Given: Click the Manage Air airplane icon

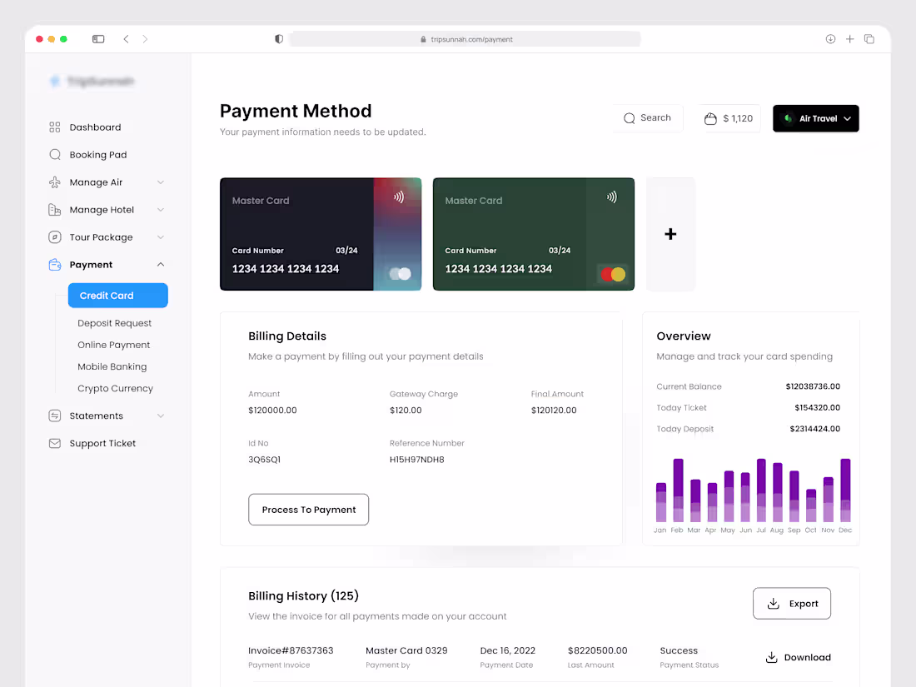Looking at the screenshot, I should point(54,182).
